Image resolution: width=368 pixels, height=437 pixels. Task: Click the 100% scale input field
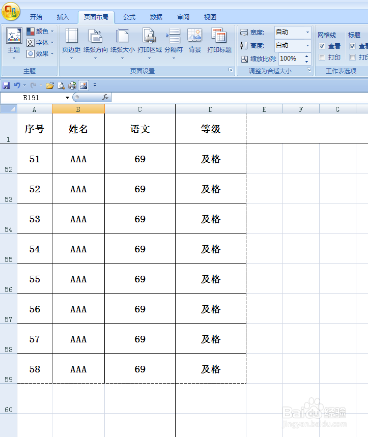coord(291,59)
